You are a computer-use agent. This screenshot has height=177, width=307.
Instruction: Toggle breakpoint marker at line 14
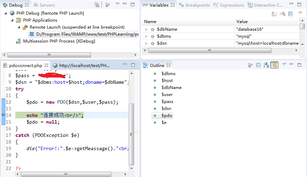coord(3,115)
